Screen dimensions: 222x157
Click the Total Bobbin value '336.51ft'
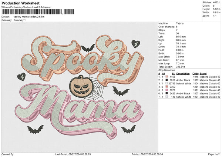coord(181,67)
